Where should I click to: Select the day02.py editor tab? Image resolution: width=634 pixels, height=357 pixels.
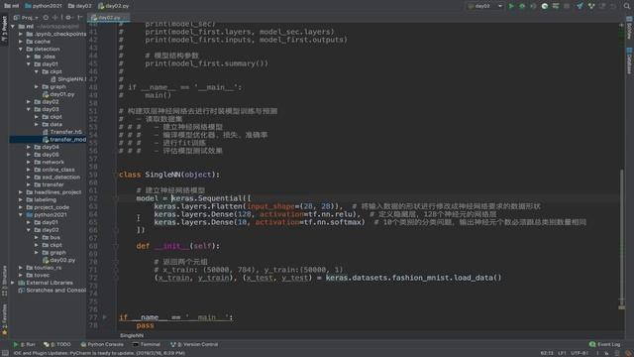tap(109, 18)
